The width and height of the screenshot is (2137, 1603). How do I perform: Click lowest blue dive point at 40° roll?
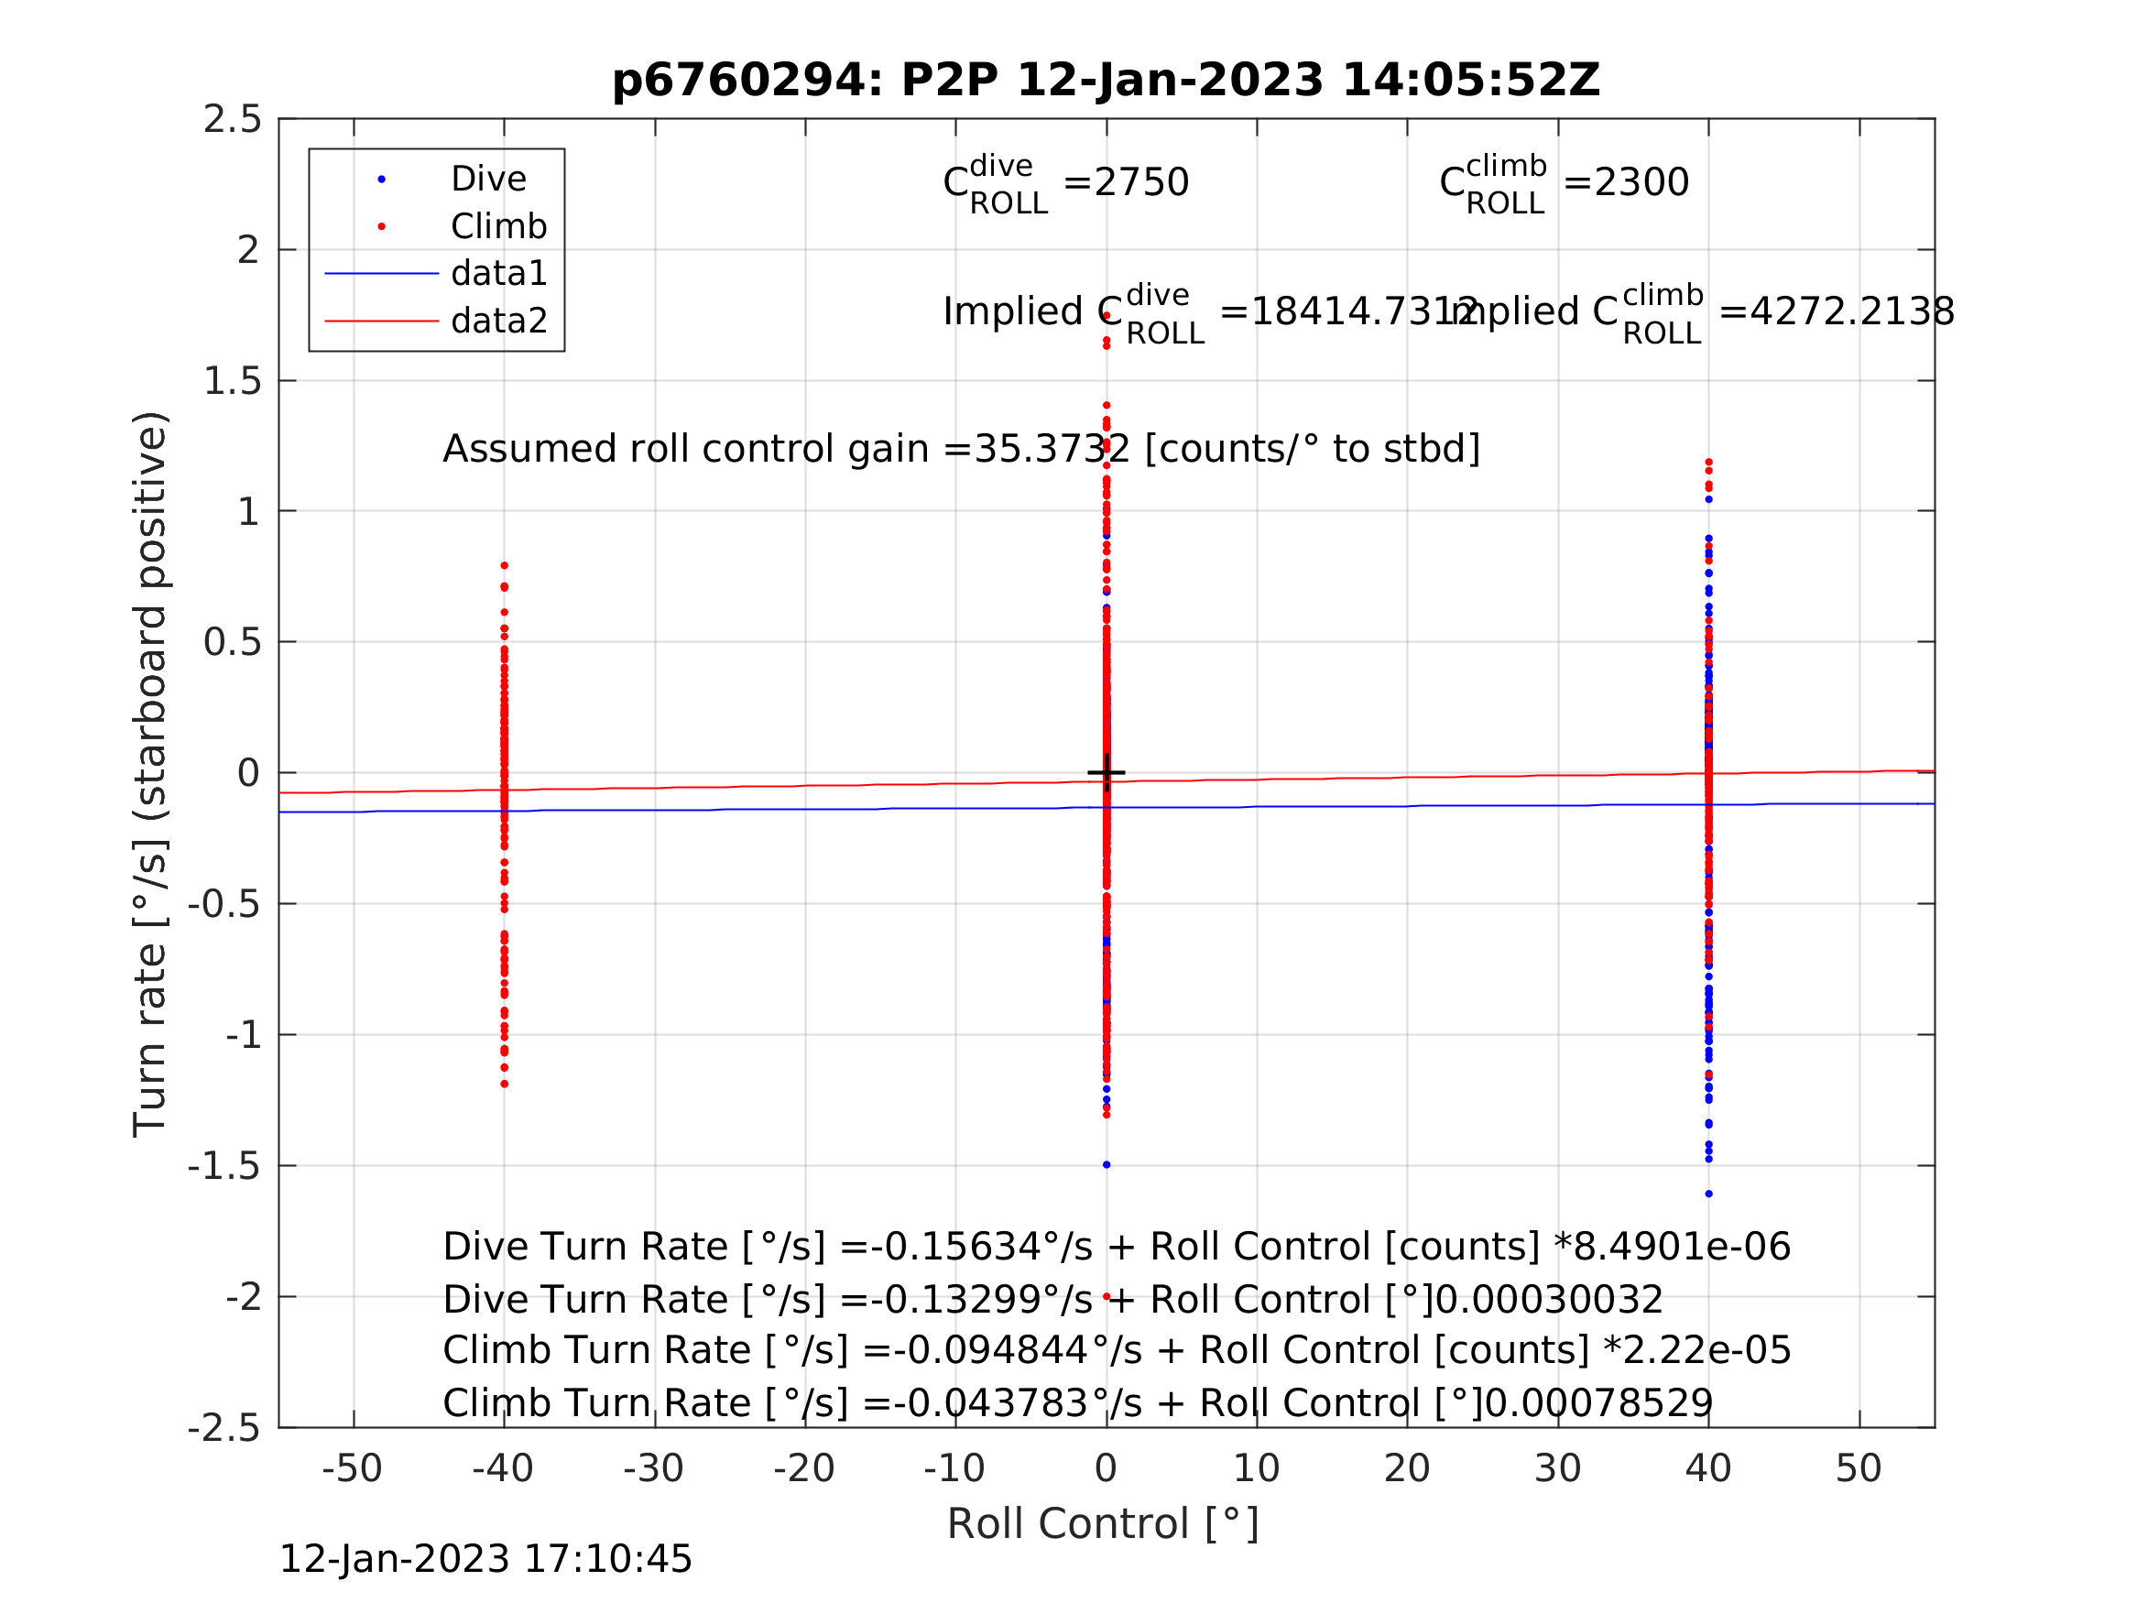pos(1708,1194)
